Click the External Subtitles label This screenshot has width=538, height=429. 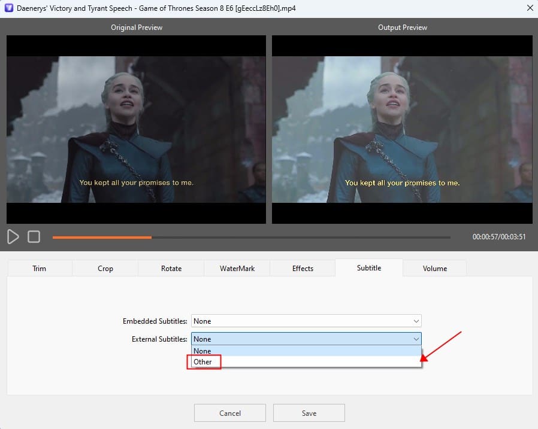click(x=159, y=339)
